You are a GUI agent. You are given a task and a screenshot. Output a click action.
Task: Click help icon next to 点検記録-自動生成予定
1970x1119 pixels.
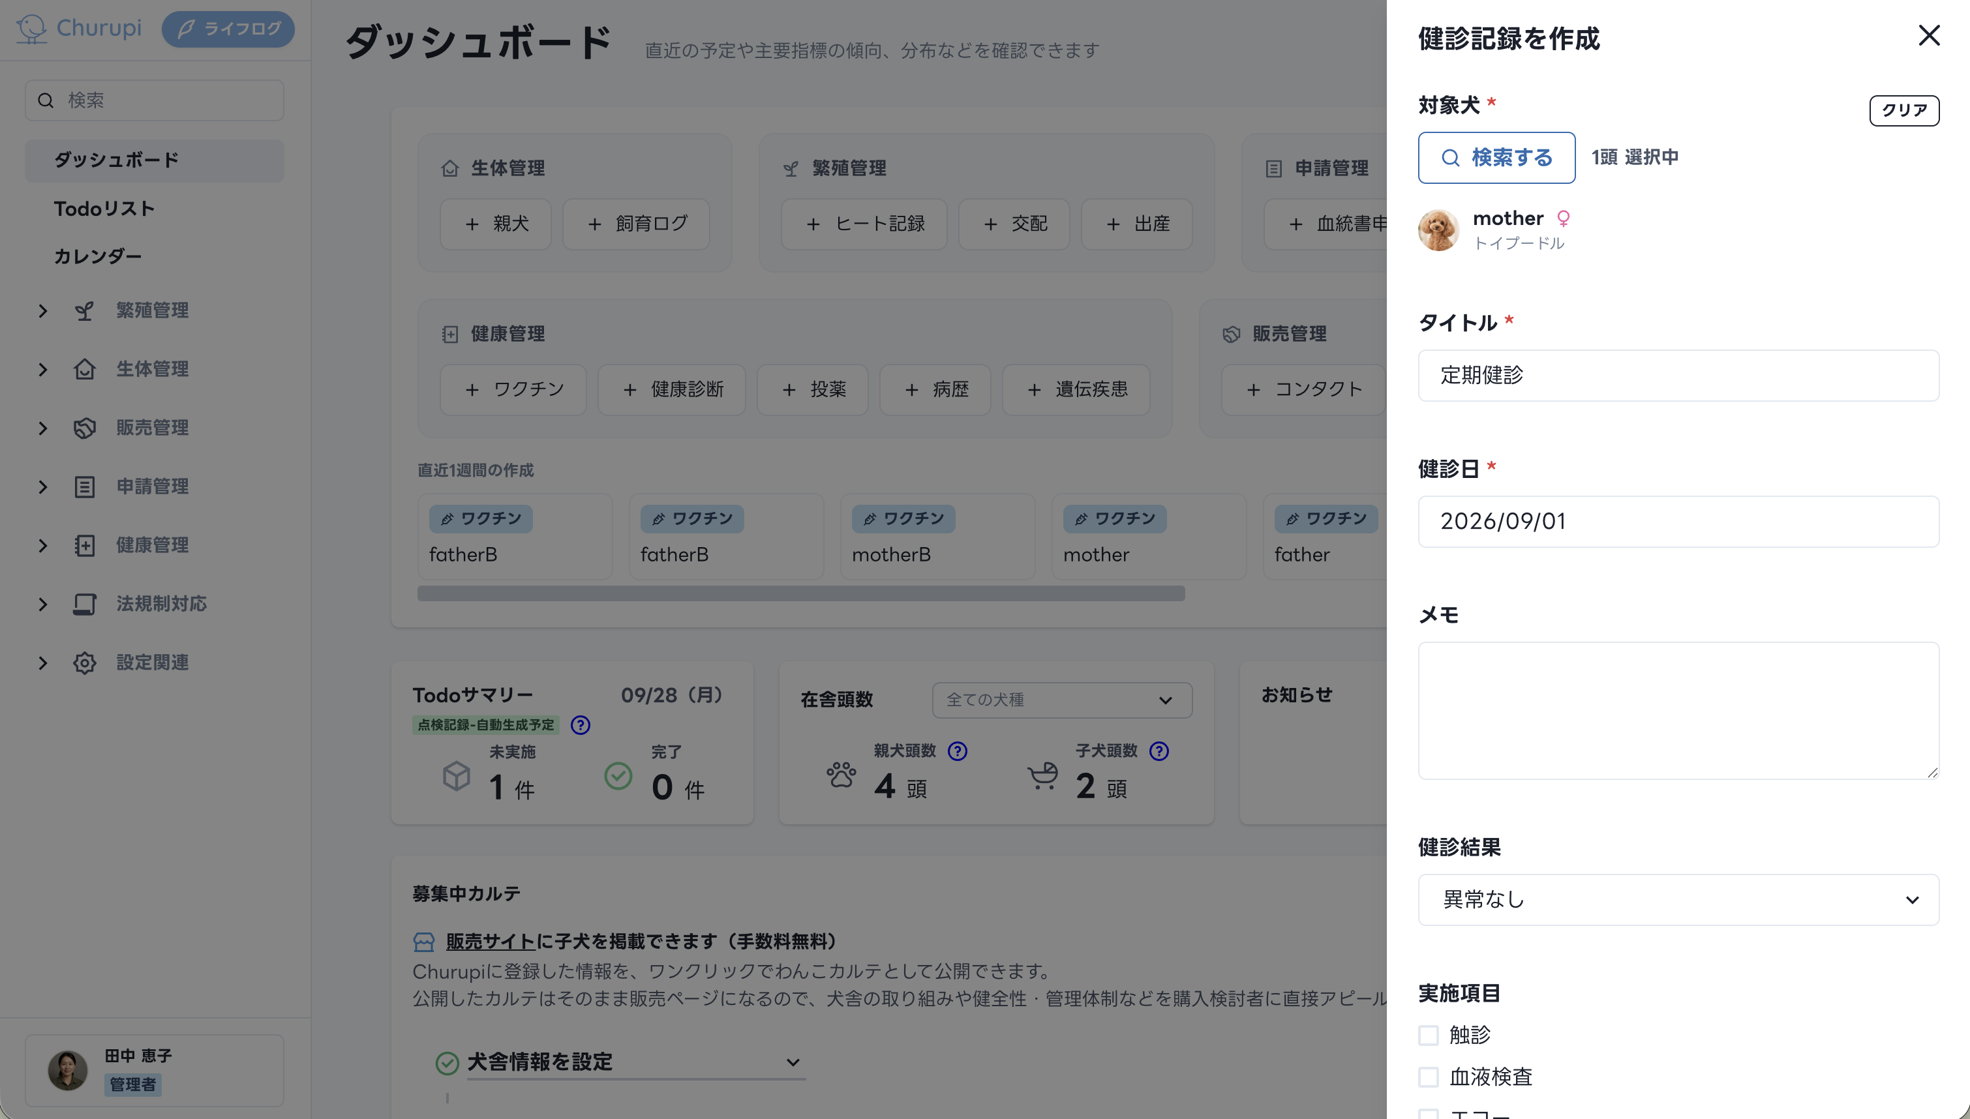581,724
